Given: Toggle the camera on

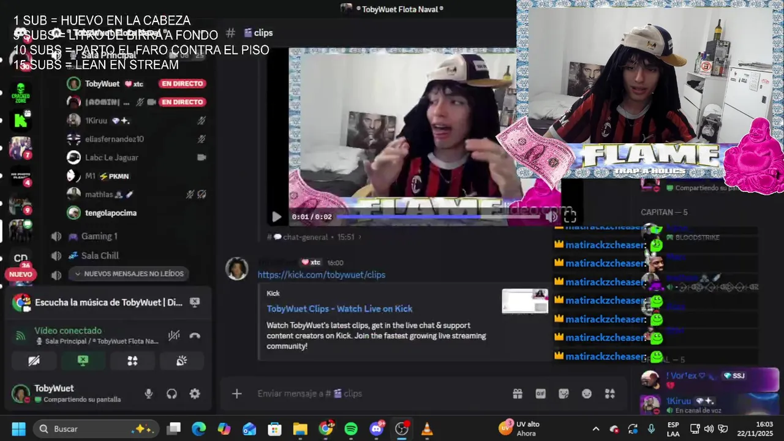Looking at the screenshot, I should pyautogui.click(x=34, y=361).
